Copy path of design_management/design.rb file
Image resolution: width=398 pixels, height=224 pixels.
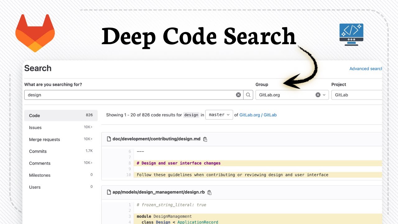coord(210,193)
